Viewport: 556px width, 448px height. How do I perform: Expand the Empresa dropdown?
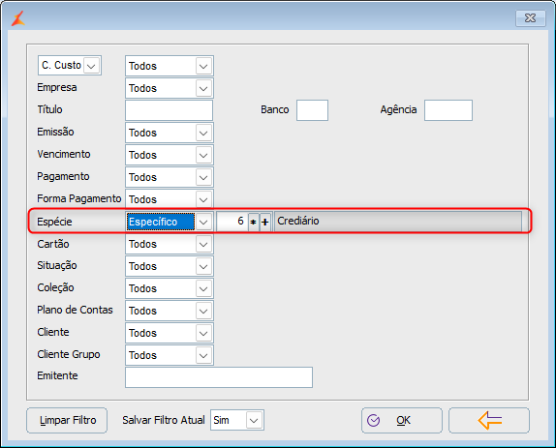pyautogui.click(x=203, y=88)
